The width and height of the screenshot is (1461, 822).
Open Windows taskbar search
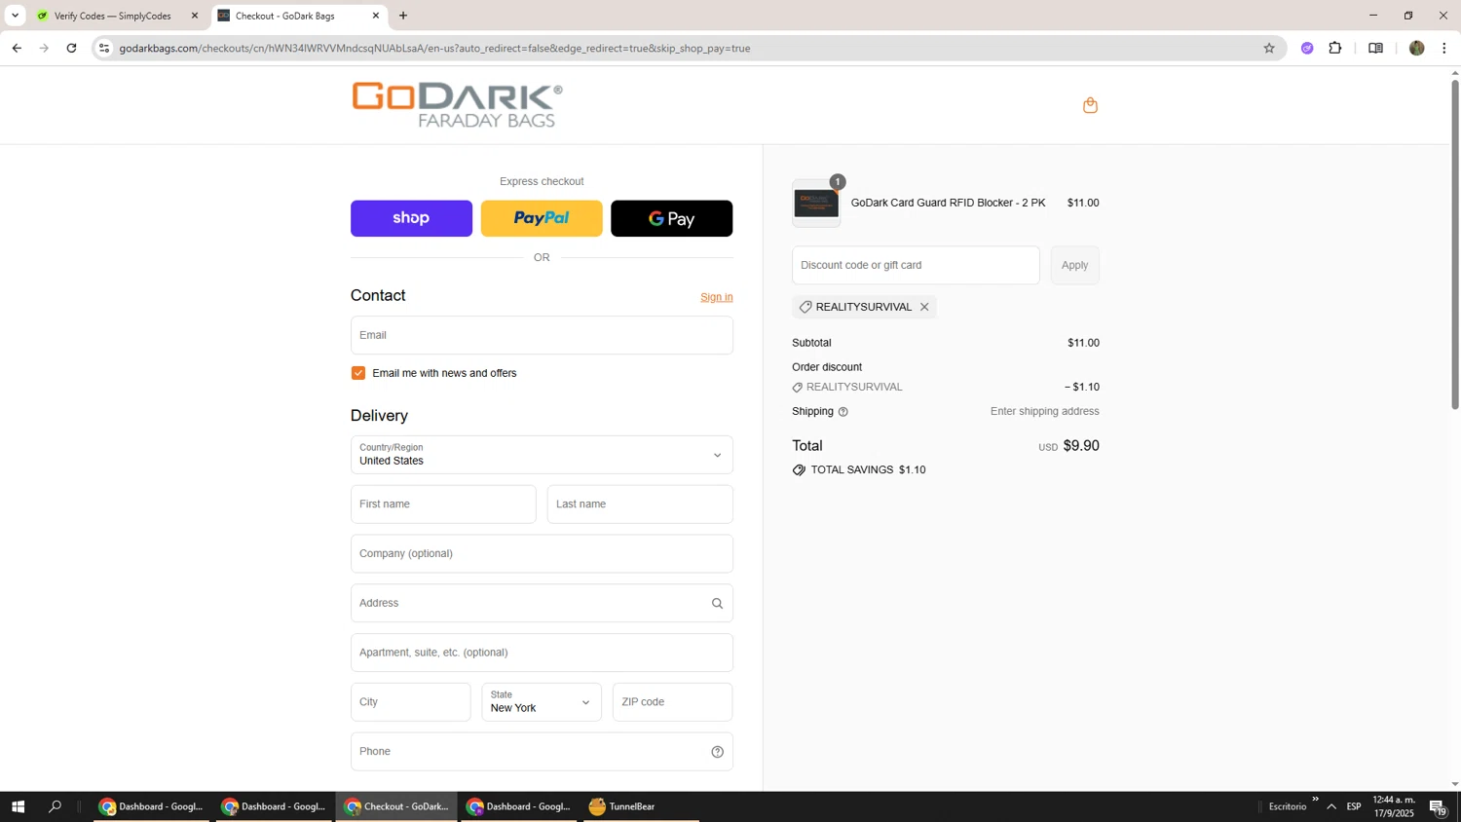[x=56, y=806]
